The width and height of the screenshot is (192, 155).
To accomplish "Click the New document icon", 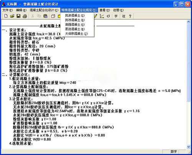I will [x=6, y=16].
